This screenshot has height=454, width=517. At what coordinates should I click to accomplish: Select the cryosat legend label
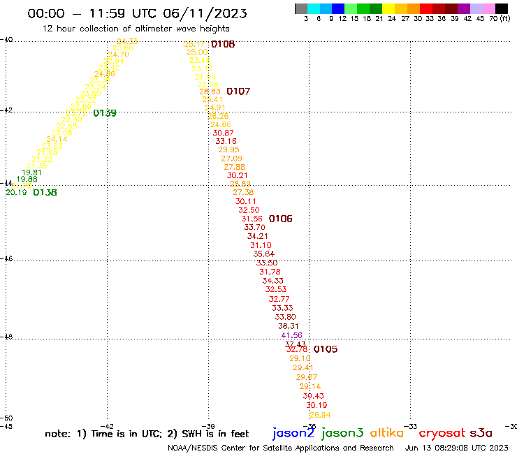coord(442,434)
